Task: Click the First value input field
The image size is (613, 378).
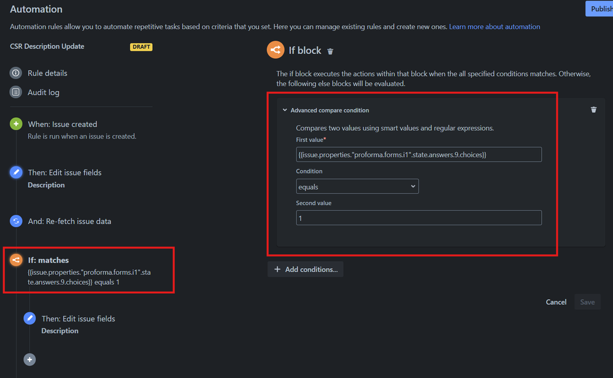Action: click(418, 155)
